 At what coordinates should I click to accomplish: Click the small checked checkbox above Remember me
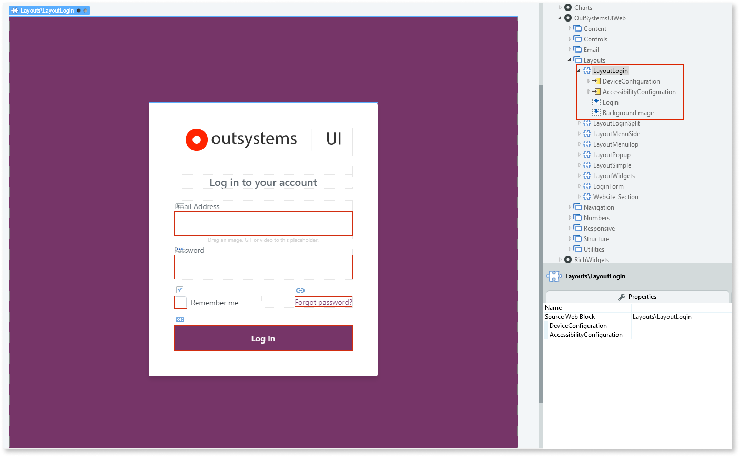coord(180,289)
